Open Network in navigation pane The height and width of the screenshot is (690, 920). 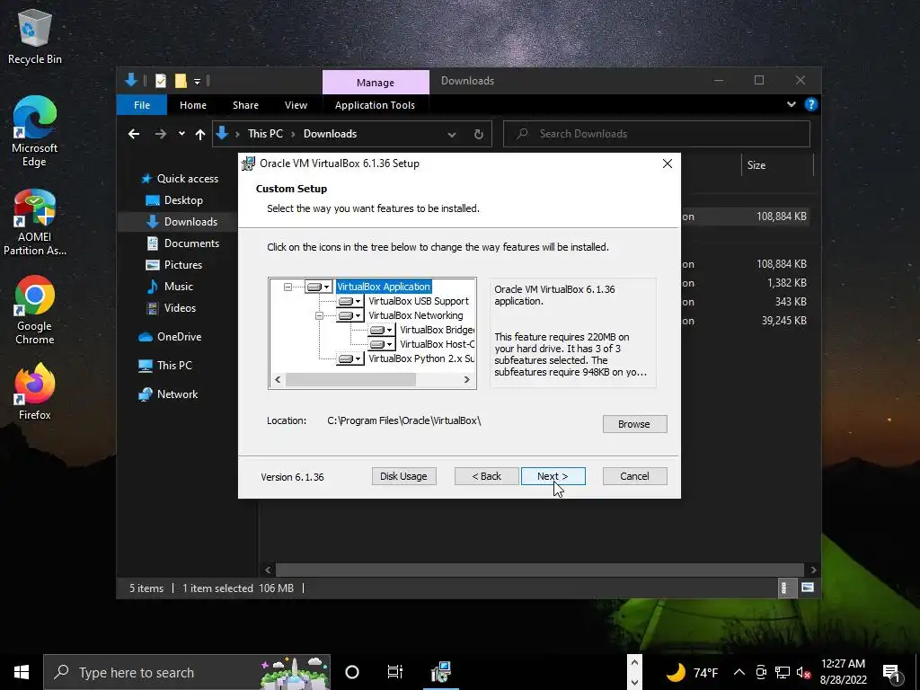(168, 394)
